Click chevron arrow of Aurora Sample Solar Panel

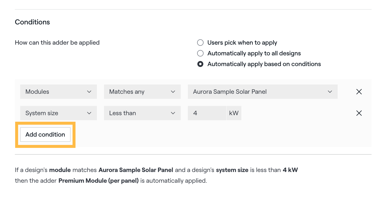click(x=330, y=92)
